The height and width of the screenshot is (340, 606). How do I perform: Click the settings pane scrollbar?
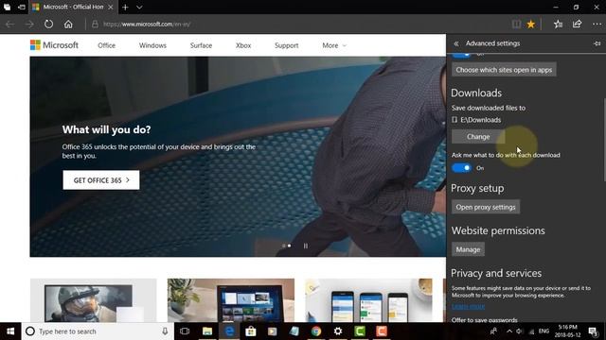[x=604, y=140]
